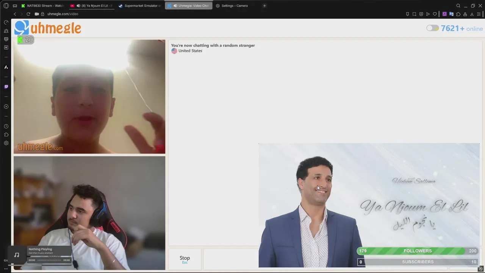Open the tab search magnifier
Viewport: 485px width, 273px height.
(x=458, y=6)
